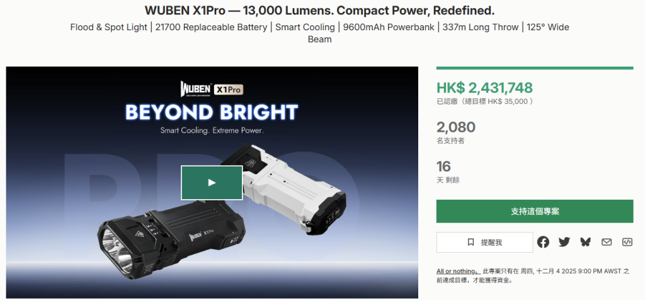Open the embed code icon
The height and width of the screenshot is (300, 645).
(627, 242)
